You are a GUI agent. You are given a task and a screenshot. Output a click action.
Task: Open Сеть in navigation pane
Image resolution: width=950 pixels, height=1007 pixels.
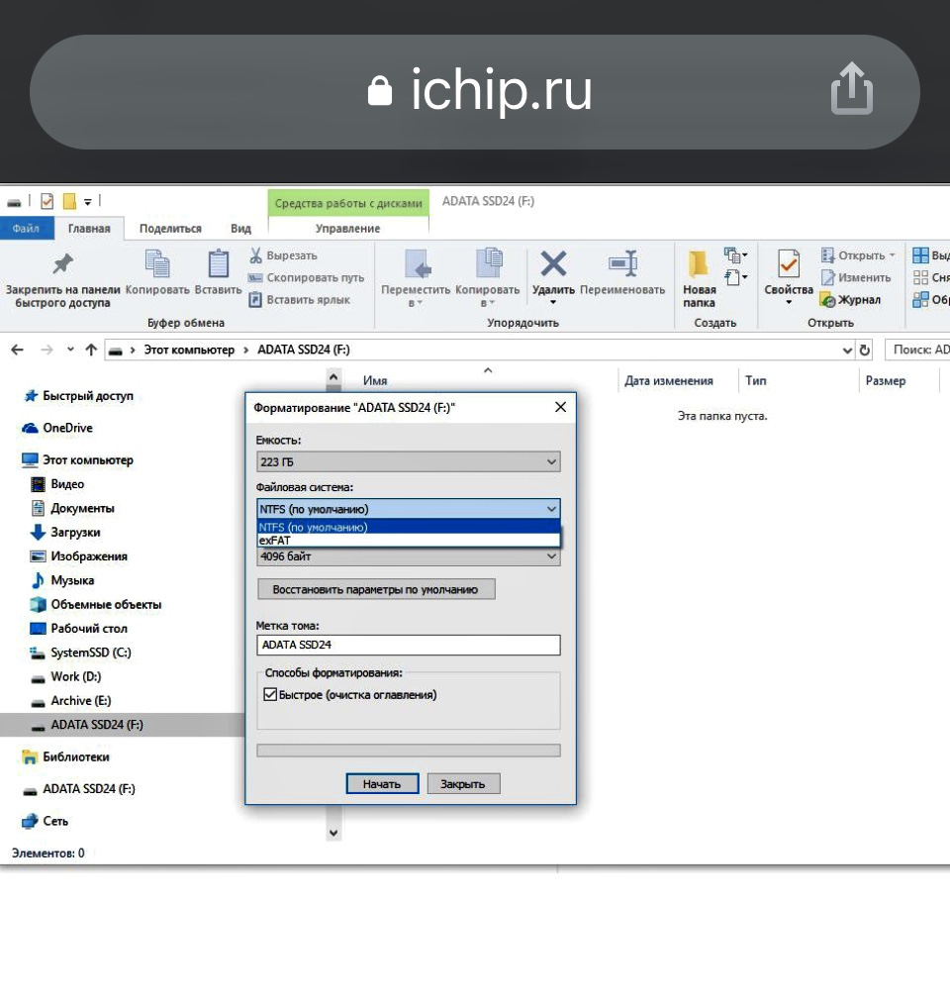click(45, 822)
